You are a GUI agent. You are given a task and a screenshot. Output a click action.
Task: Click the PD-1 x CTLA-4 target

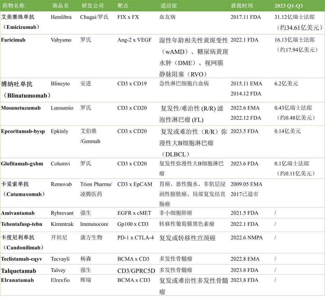tap(135, 237)
